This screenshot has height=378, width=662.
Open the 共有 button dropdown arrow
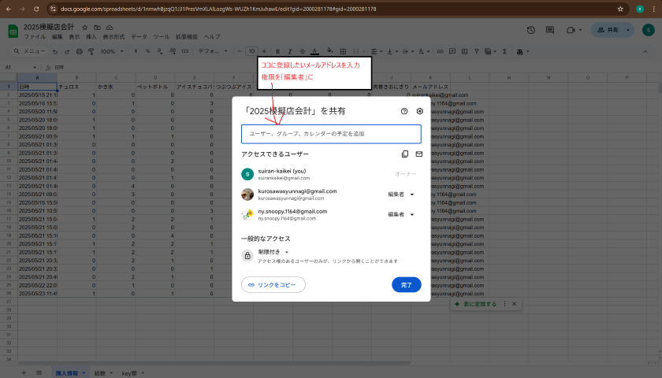[x=628, y=30]
